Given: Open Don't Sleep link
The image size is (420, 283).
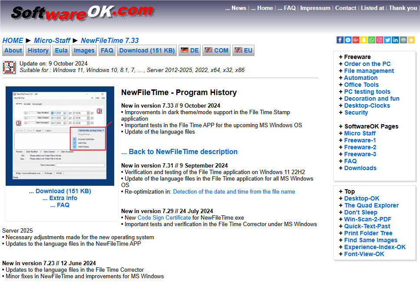Looking at the screenshot, I should tap(360, 213).
